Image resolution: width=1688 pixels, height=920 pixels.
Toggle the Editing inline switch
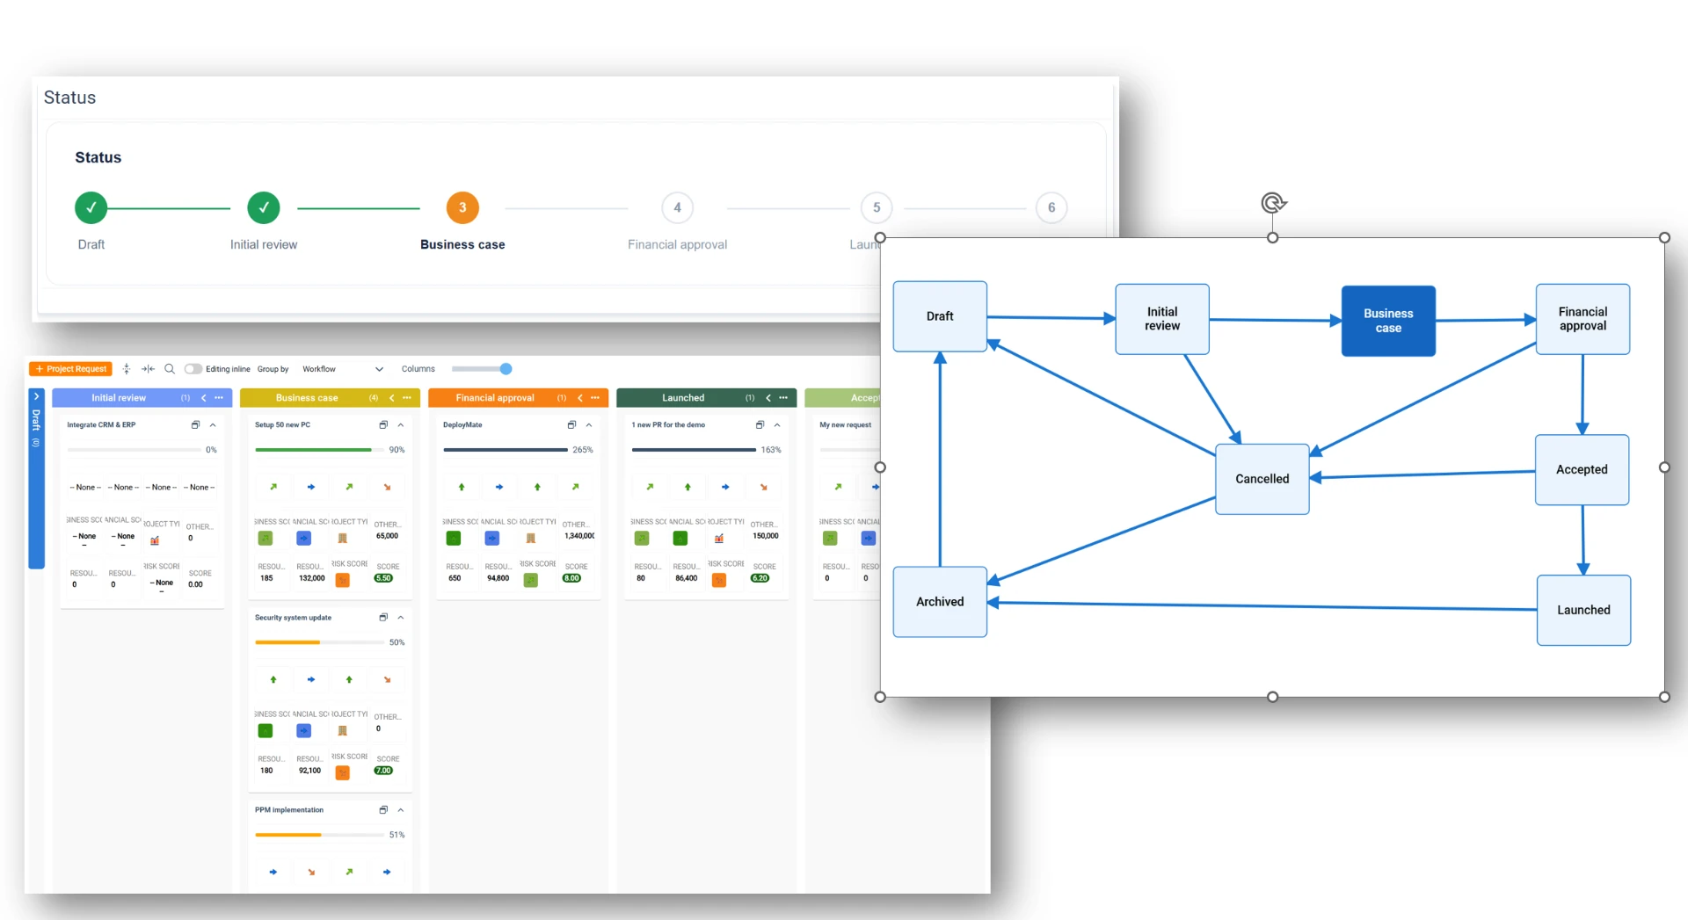coord(193,369)
